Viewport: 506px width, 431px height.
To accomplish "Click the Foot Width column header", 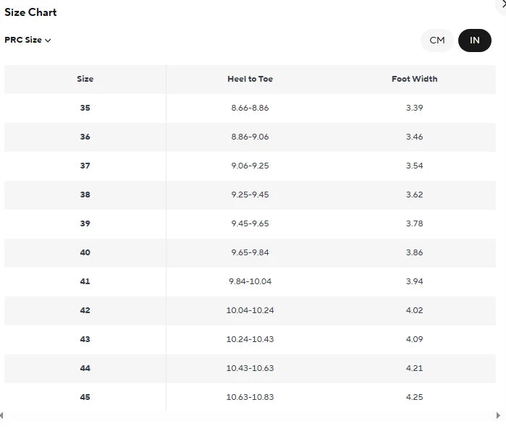I will coord(415,79).
